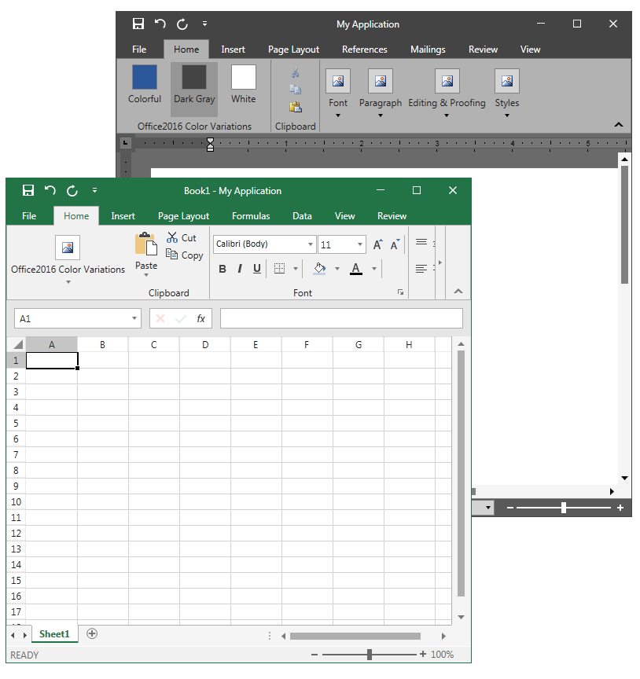Redo in the Book1 window toolbar
Viewport: 640px width, 679px height.
(x=72, y=190)
